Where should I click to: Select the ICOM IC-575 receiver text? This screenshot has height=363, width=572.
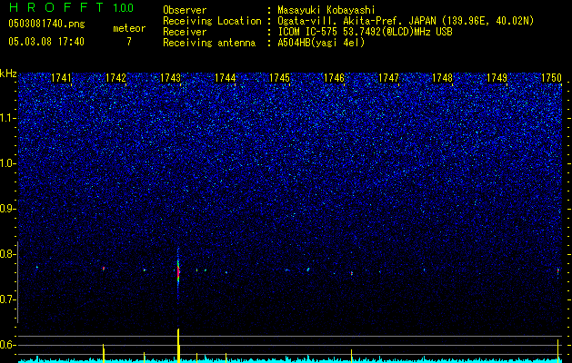tap(365, 32)
